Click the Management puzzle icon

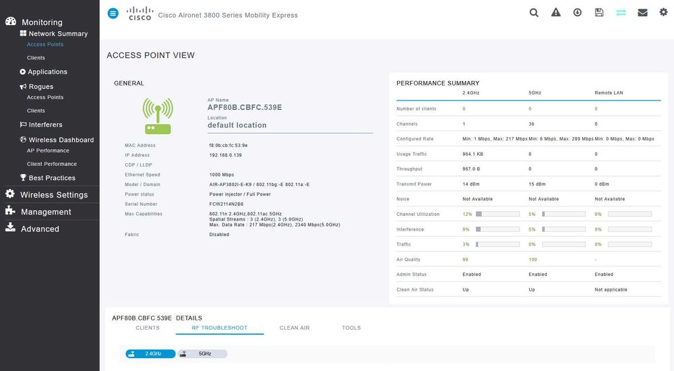(10, 210)
